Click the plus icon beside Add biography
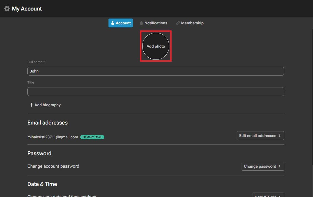 coord(31,105)
